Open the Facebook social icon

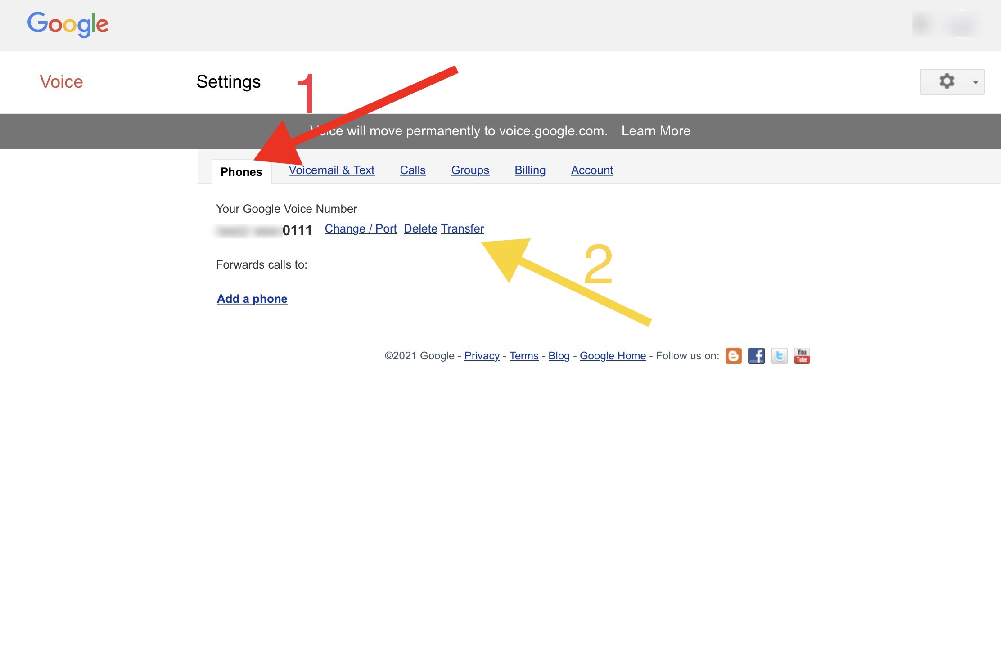[756, 356]
